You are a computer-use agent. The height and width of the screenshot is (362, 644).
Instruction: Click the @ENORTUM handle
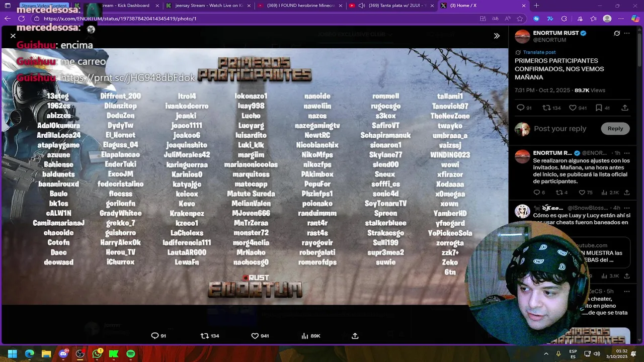point(549,40)
